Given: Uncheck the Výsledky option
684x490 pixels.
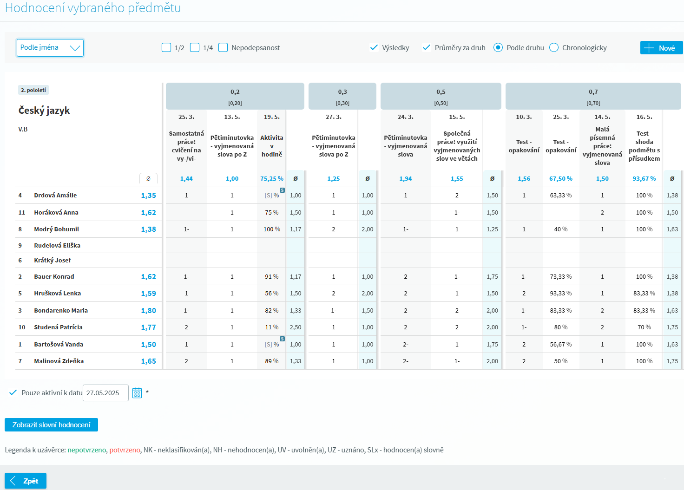Looking at the screenshot, I should point(374,47).
